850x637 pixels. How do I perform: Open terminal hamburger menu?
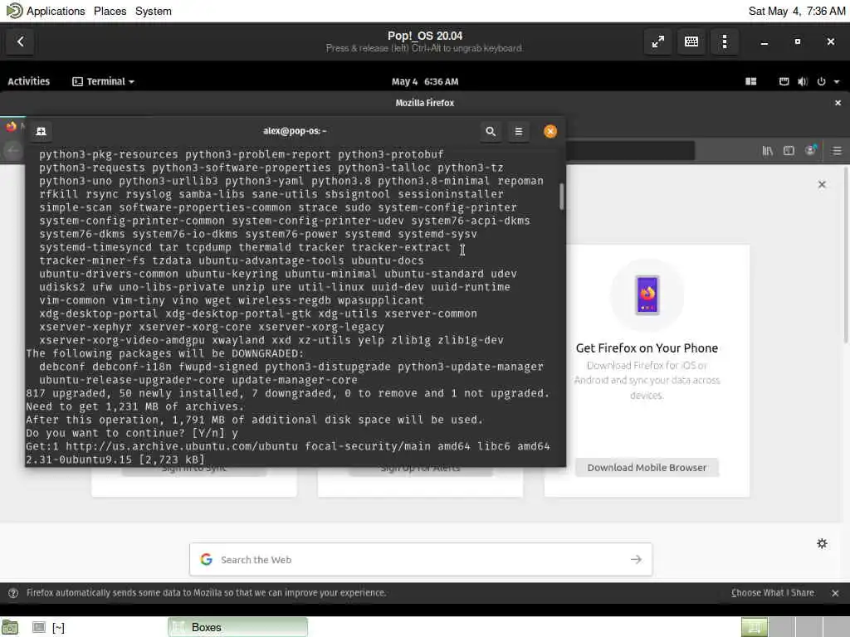(519, 131)
